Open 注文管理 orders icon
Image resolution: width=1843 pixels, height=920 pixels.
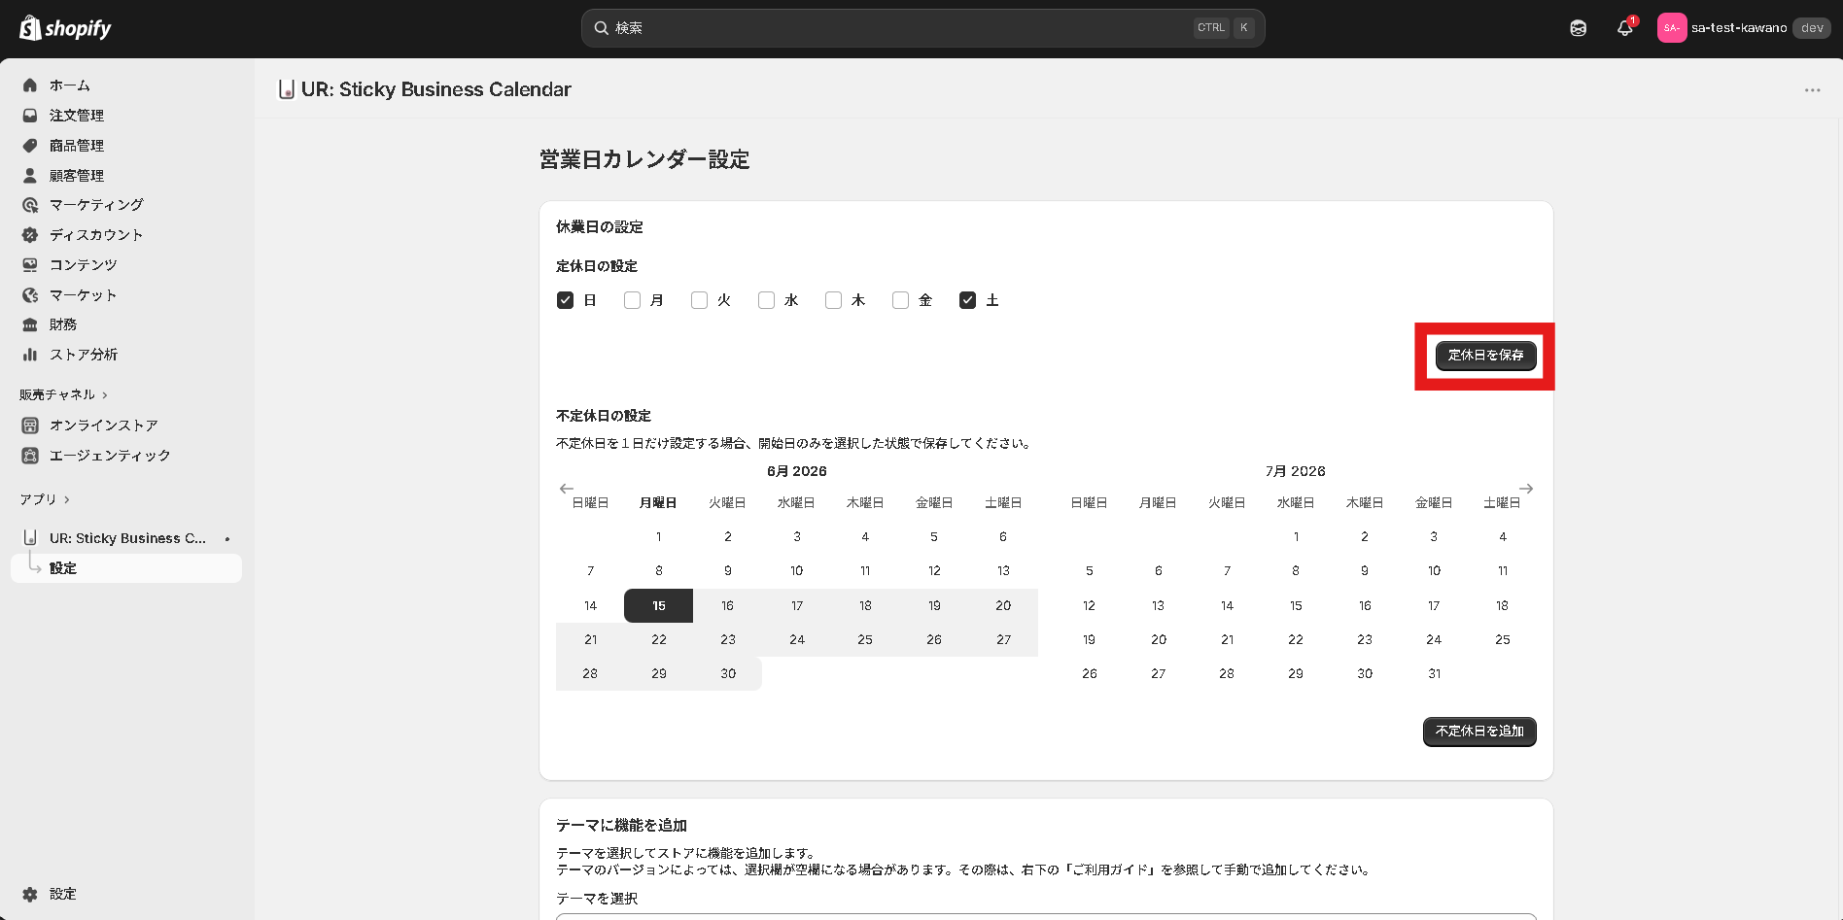(x=30, y=116)
